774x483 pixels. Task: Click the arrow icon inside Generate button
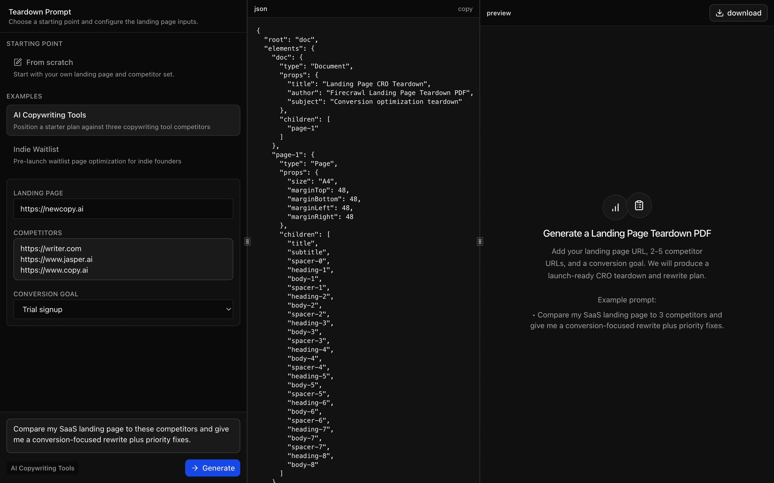[195, 468]
